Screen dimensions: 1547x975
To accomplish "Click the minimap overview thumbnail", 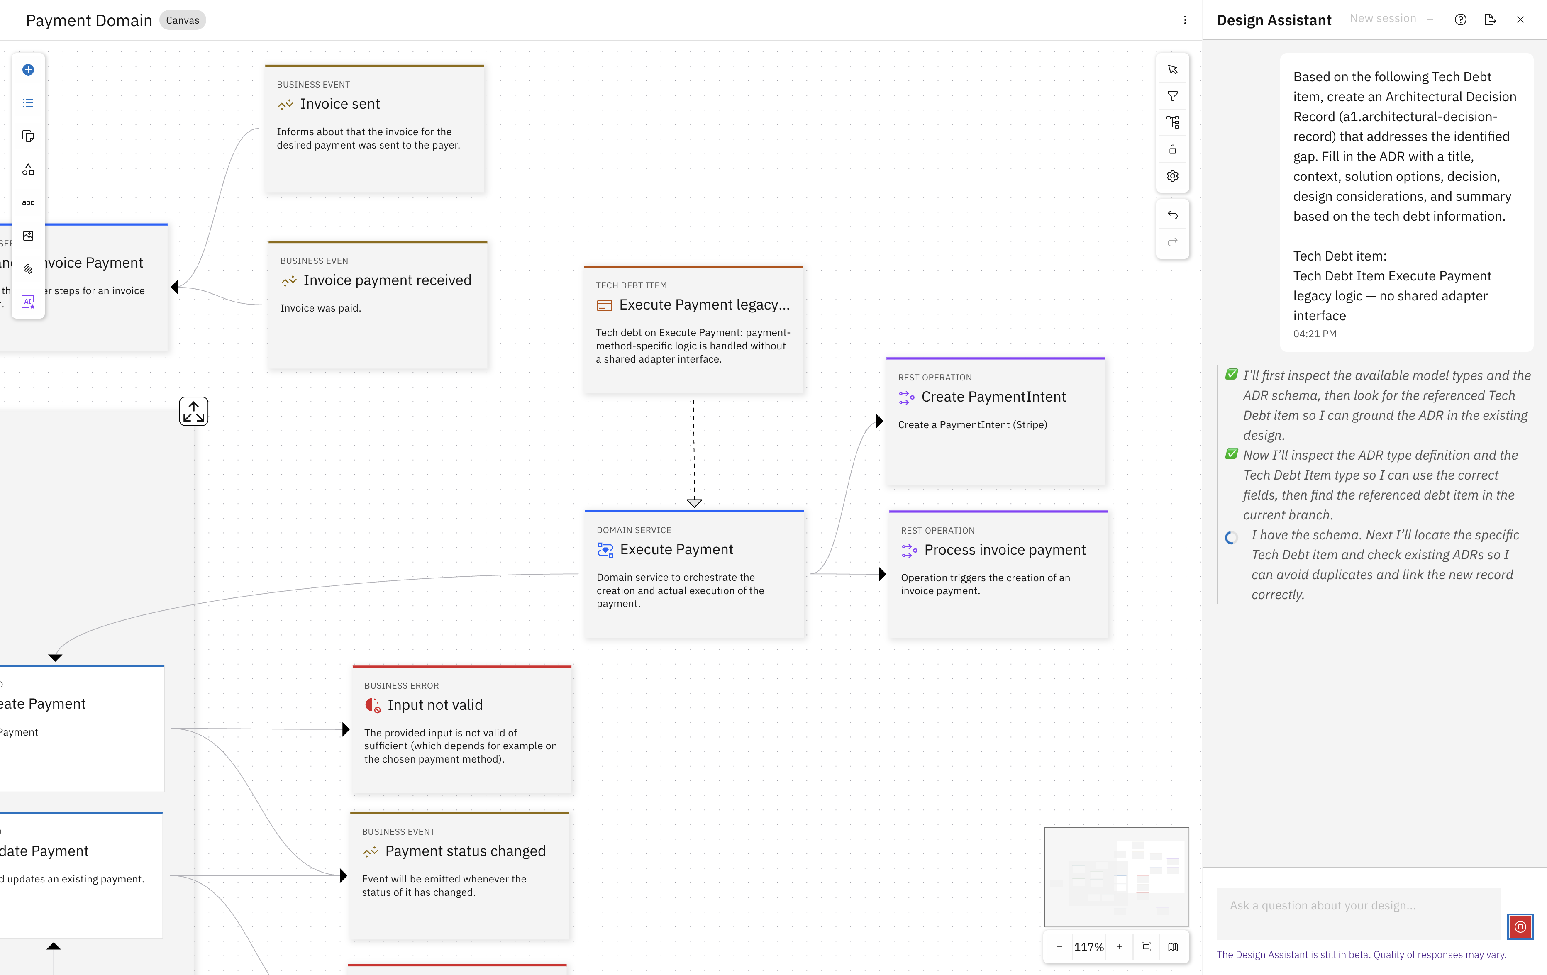I will [1117, 877].
